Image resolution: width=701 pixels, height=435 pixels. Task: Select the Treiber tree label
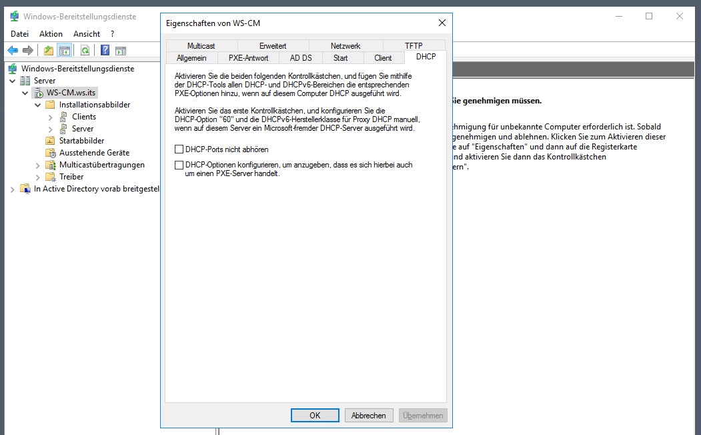click(71, 177)
